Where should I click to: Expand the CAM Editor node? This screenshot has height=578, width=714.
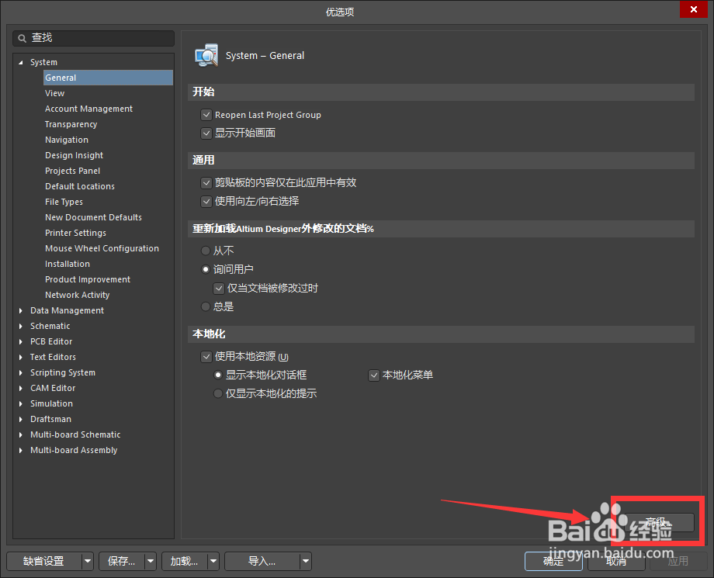[x=20, y=388]
